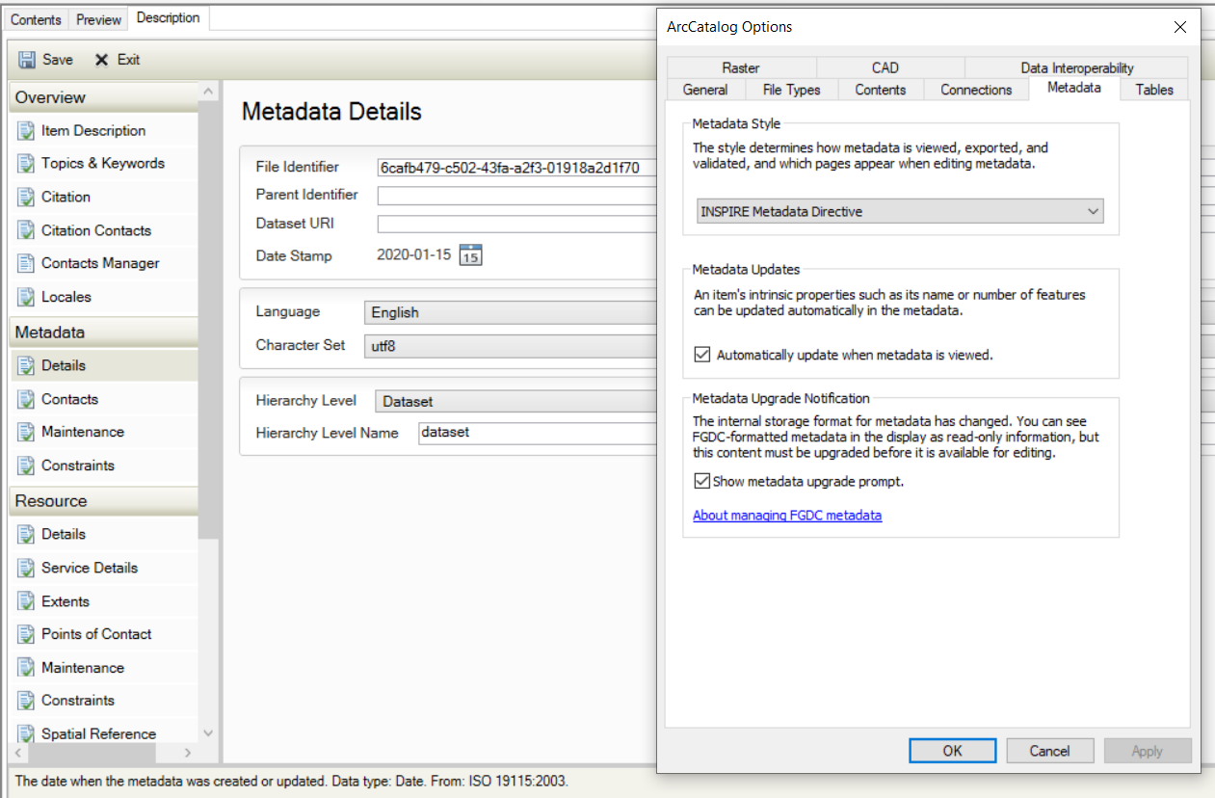
Task: Open the Data Interoperability tab
Action: 1077,67
